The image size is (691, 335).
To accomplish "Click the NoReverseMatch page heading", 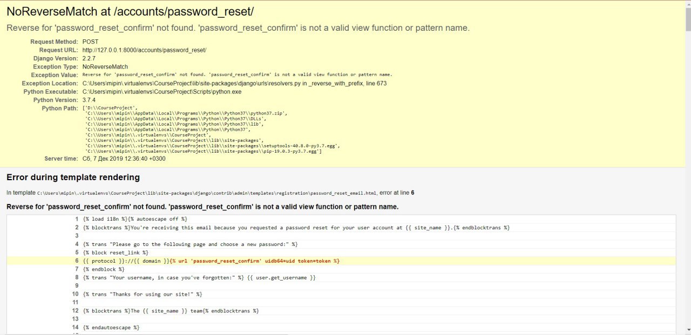I will click(130, 12).
